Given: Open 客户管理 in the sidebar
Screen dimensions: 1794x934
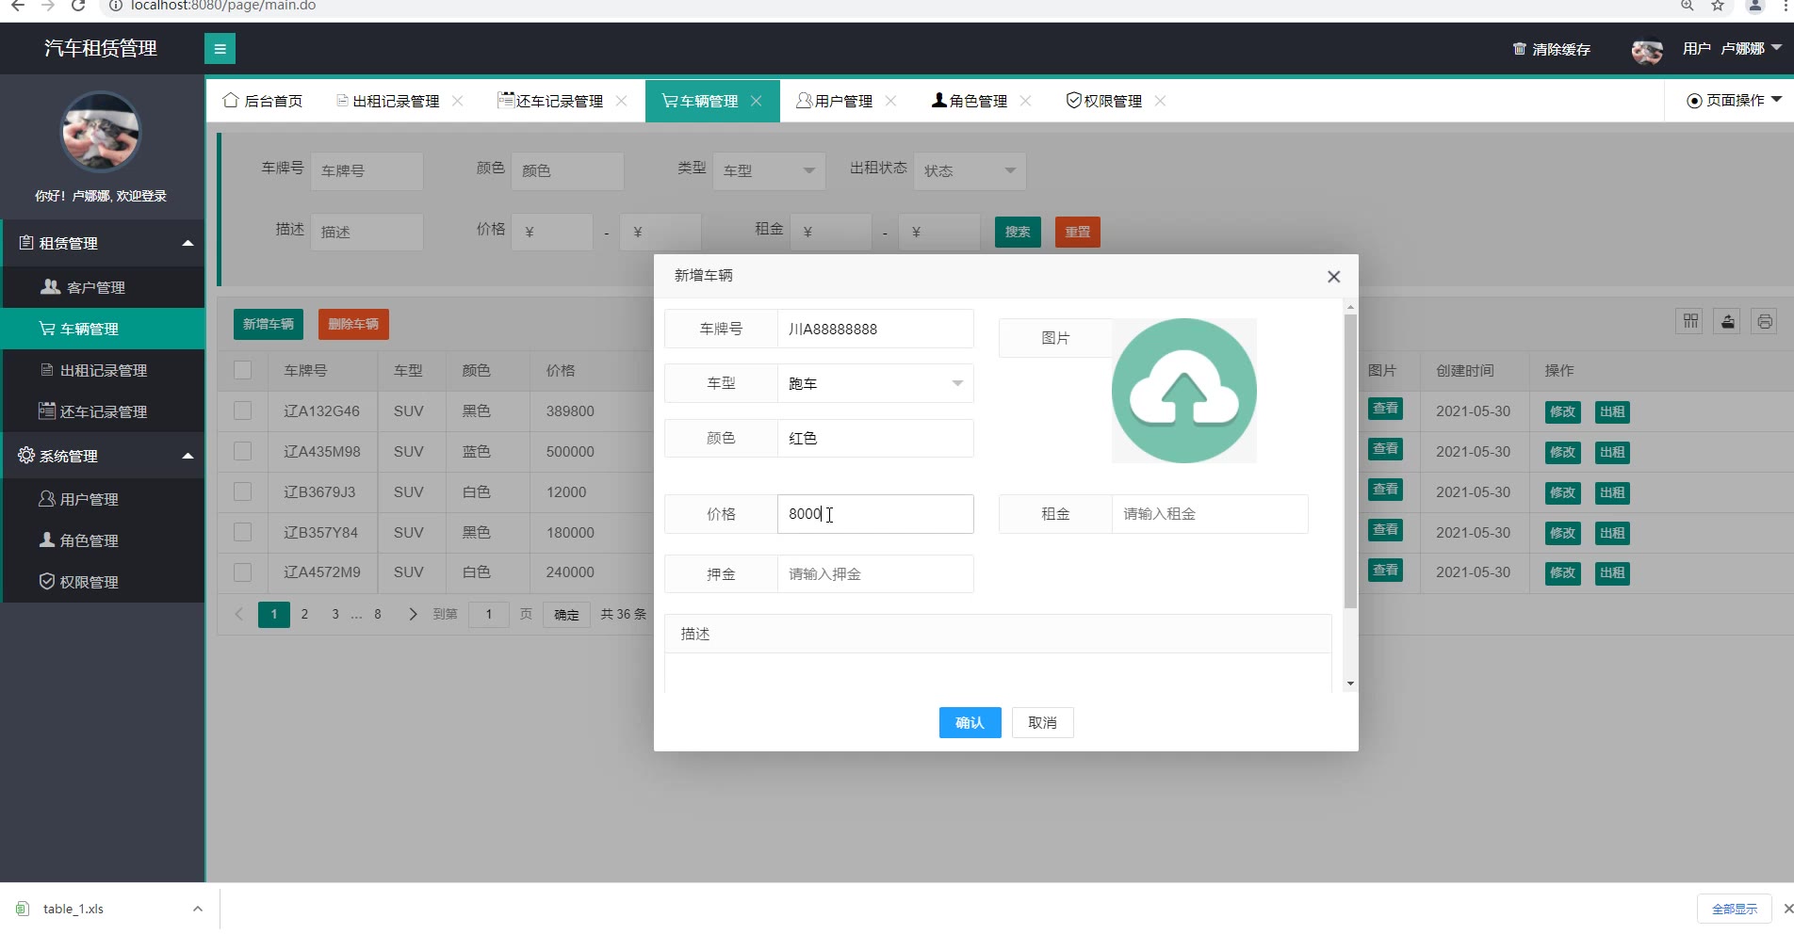Looking at the screenshot, I should [x=95, y=288].
